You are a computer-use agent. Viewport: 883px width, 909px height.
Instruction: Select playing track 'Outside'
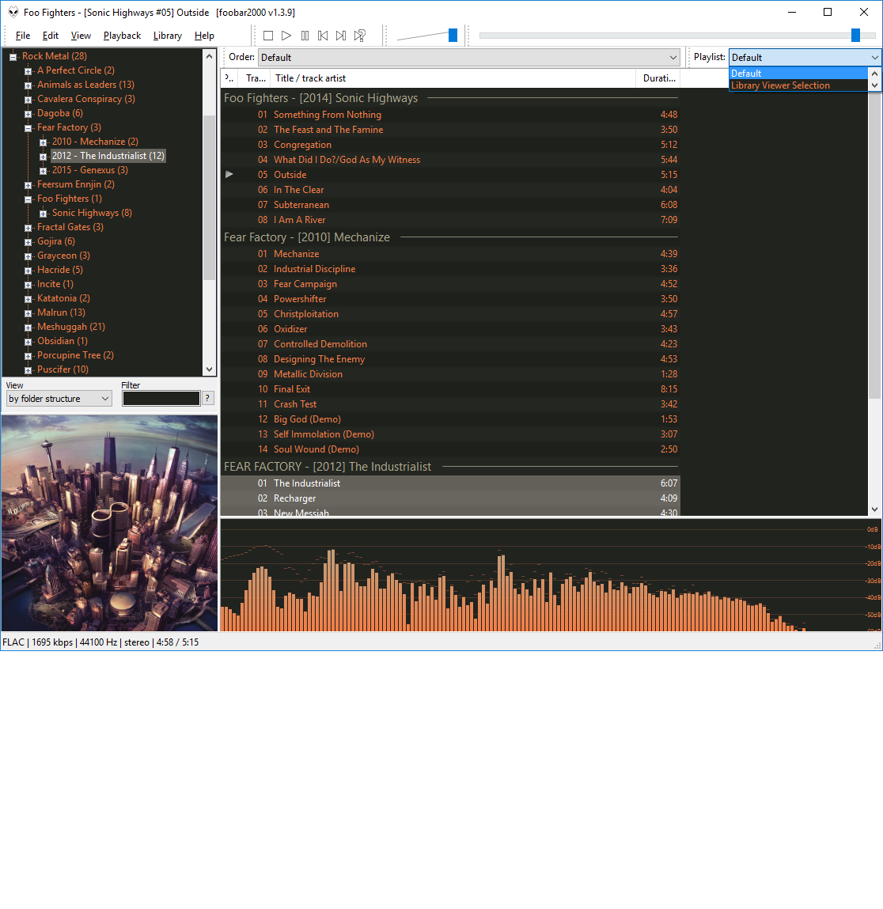pyautogui.click(x=450, y=175)
